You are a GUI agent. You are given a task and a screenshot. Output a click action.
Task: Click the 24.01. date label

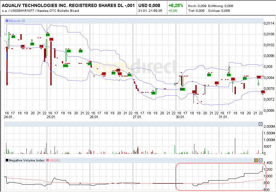click(9, 117)
